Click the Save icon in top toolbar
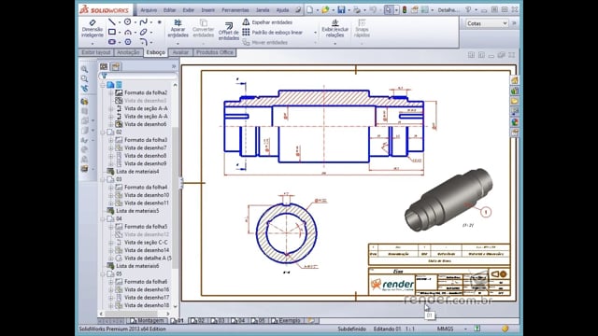This screenshot has height=336, width=598. point(341,10)
